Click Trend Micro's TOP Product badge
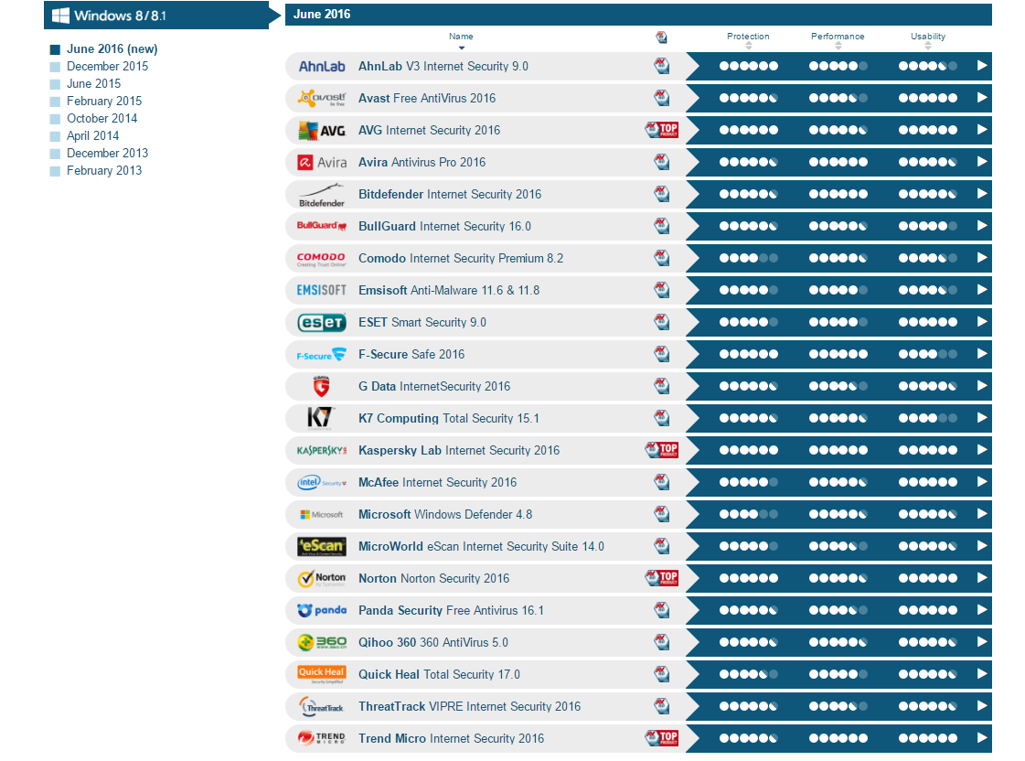The image size is (1025, 761). point(662,738)
